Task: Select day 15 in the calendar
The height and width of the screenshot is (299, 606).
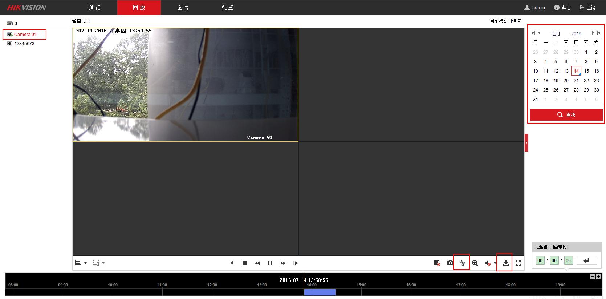Action: click(x=586, y=71)
